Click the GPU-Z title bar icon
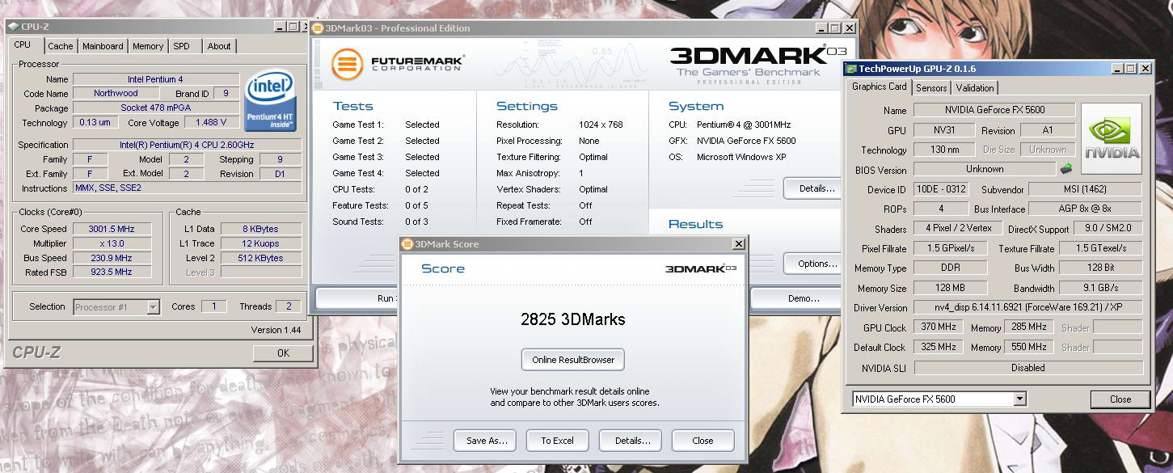Screen dimensions: 1173x473 point(852,69)
